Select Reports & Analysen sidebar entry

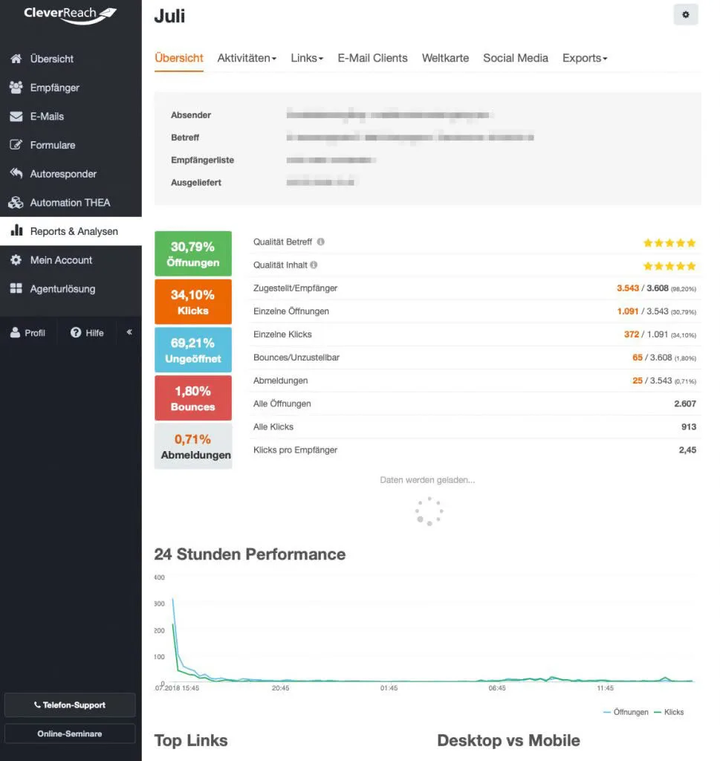point(71,231)
